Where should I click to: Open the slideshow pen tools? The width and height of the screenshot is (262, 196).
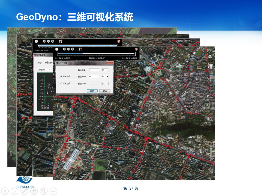pos(24,191)
